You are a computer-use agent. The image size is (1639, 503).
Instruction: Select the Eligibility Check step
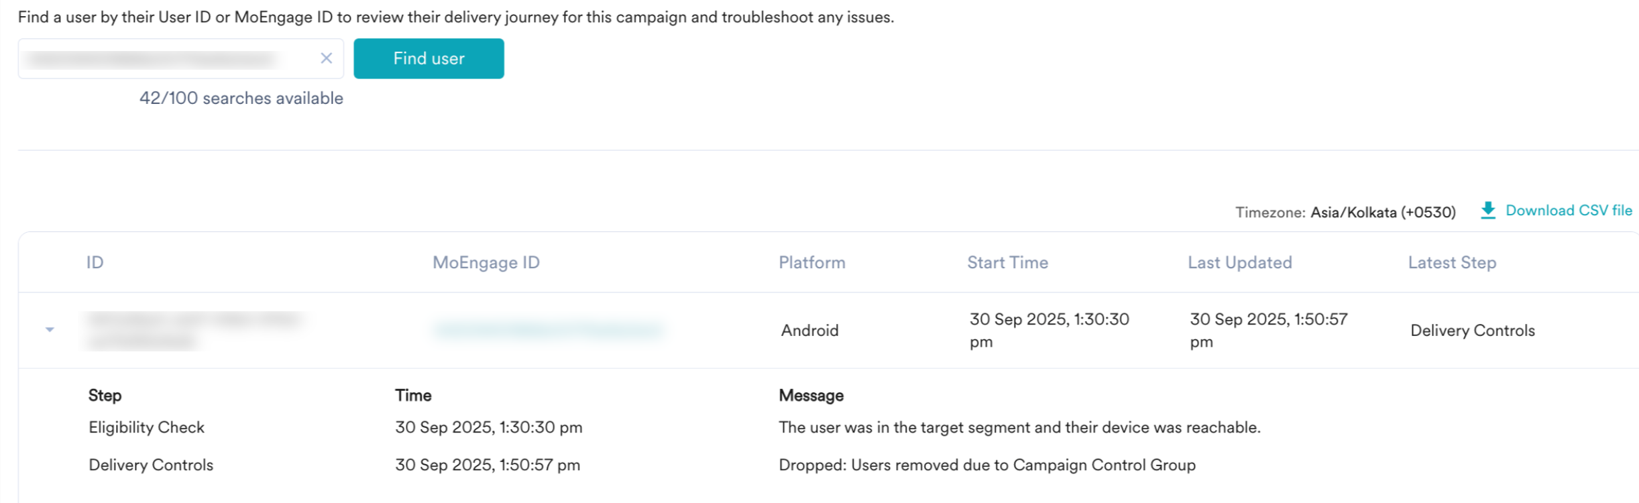146,427
